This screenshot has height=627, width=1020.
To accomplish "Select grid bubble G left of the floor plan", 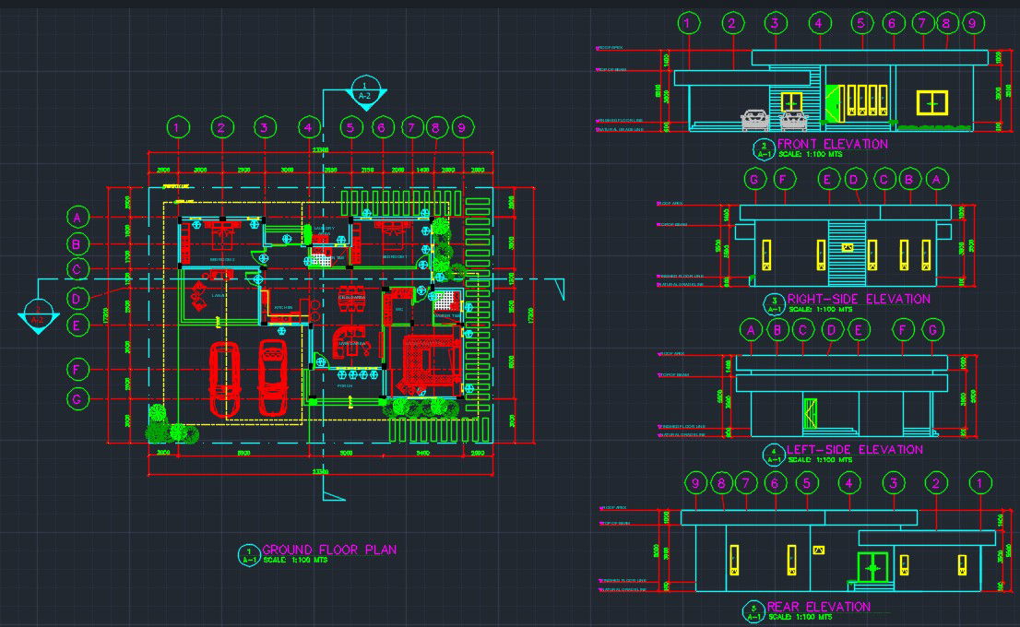I will click(80, 399).
